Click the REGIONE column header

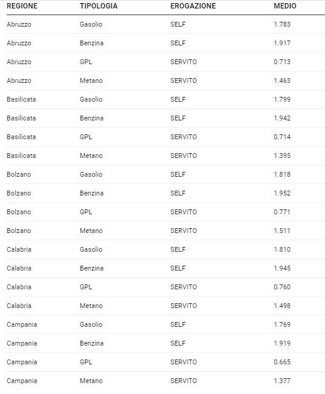click(22, 6)
